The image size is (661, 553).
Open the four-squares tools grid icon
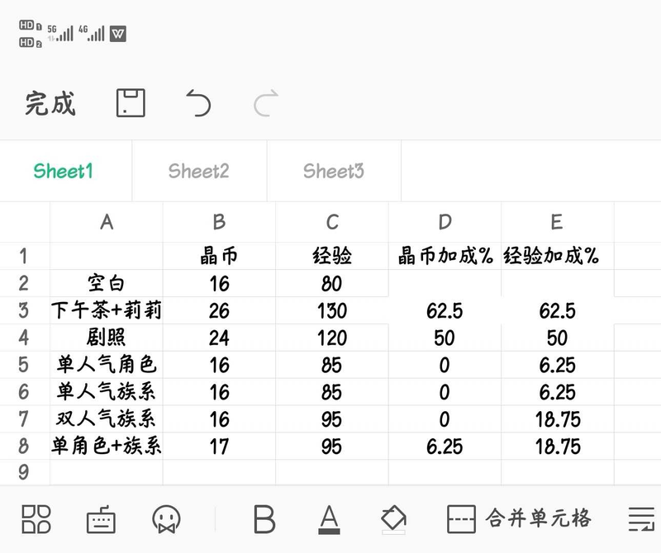click(x=36, y=518)
